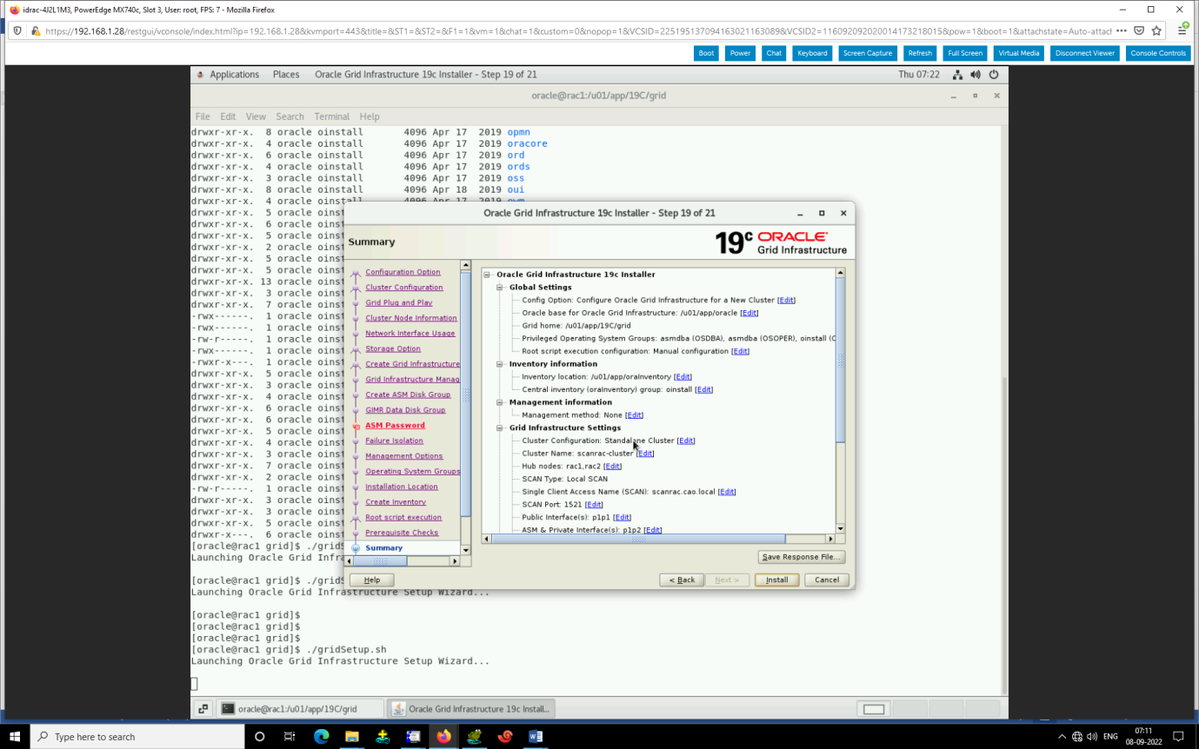
Task: Click summary tree vertical scrollbar
Action: pyautogui.click(x=840, y=359)
